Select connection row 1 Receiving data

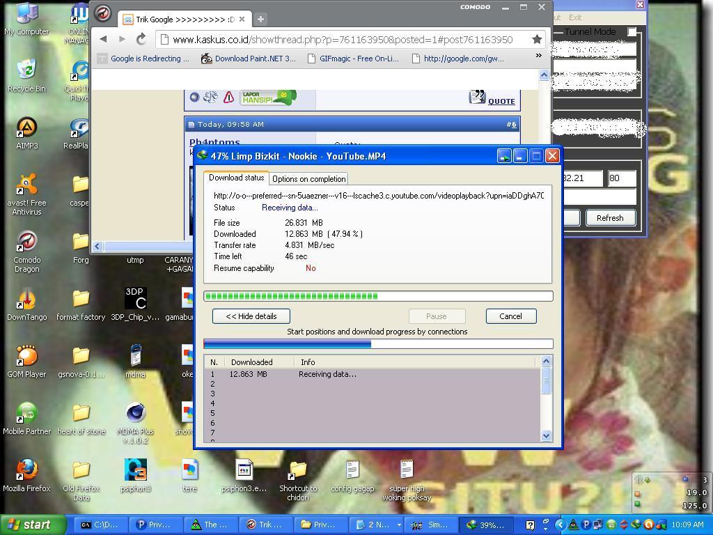click(x=373, y=374)
